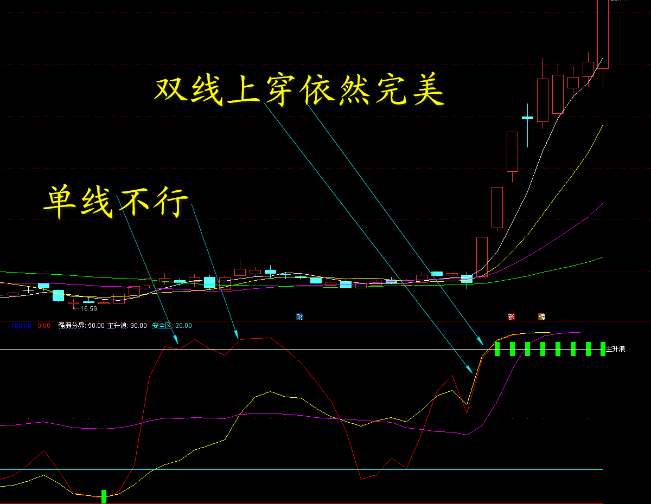
Task: Click the last green 主升浪 signal bar
Action: [603, 349]
